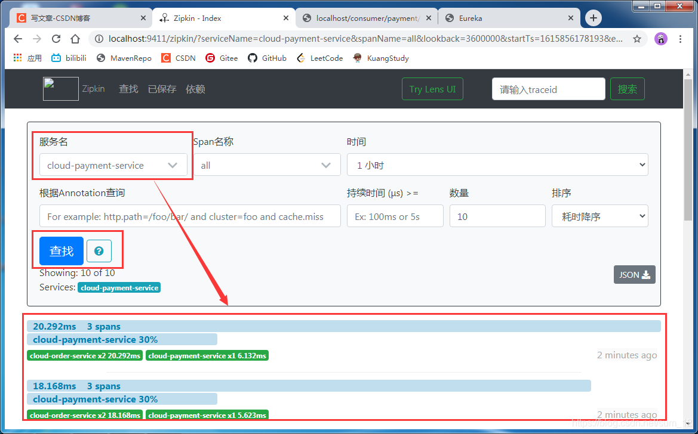Click the cloud-payment-service services badge
The image size is (698, 434).
119,288
